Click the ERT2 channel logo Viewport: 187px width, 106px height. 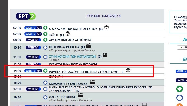[25, 16]
